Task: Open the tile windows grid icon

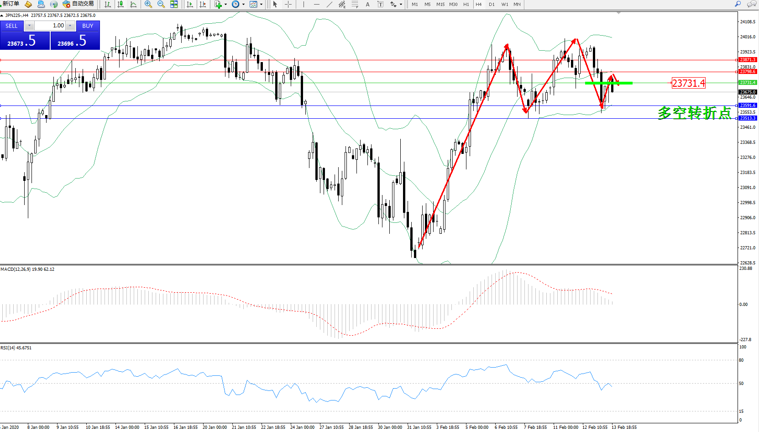Action: (x=174, y=4)
